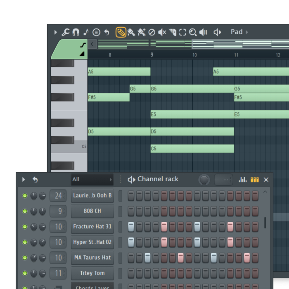Mute the 808 CH channel
This screenshot has width=289, height=289.
25,211
